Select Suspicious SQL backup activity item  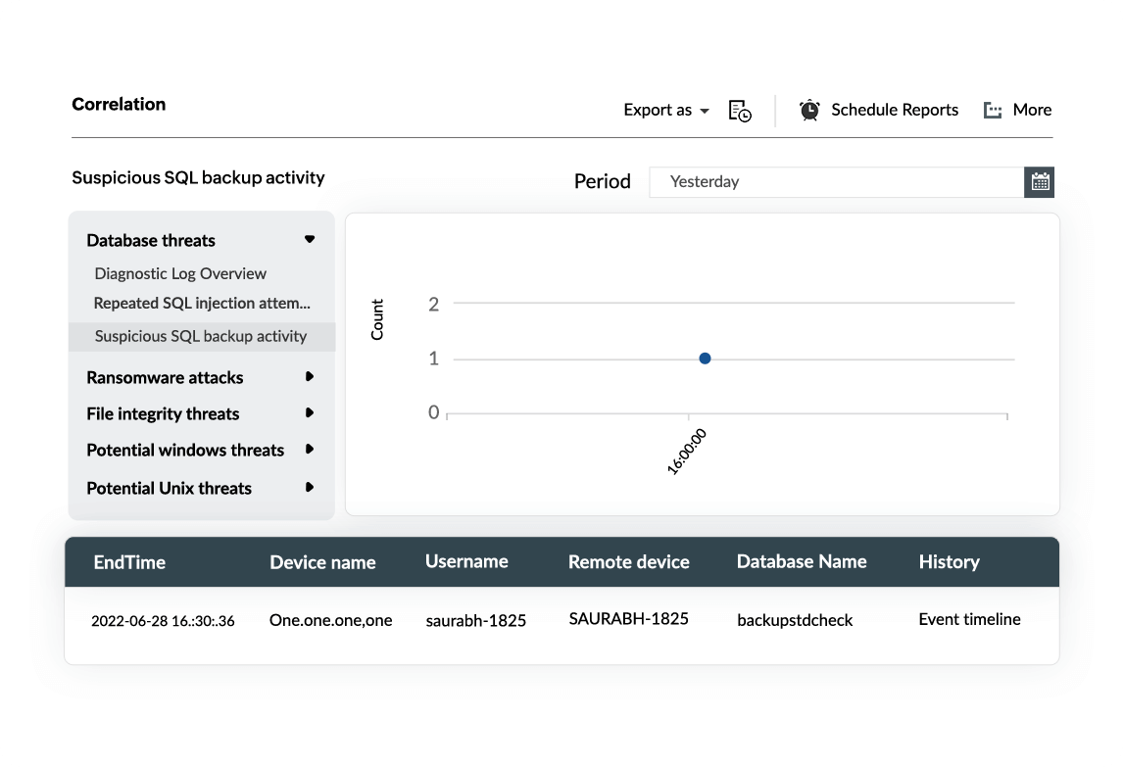[201, 337]
